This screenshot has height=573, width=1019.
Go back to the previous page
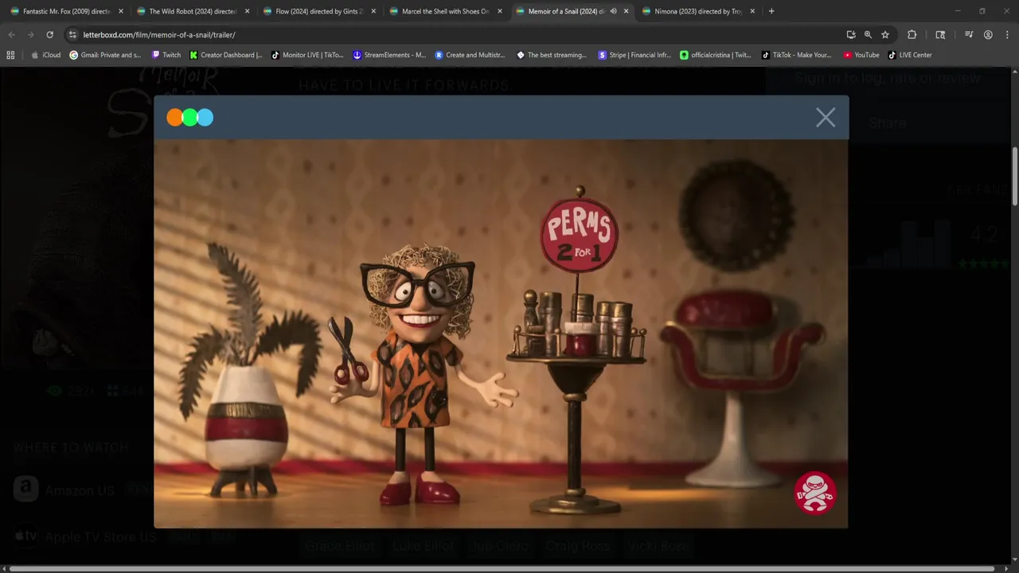(x=11, y=35)
